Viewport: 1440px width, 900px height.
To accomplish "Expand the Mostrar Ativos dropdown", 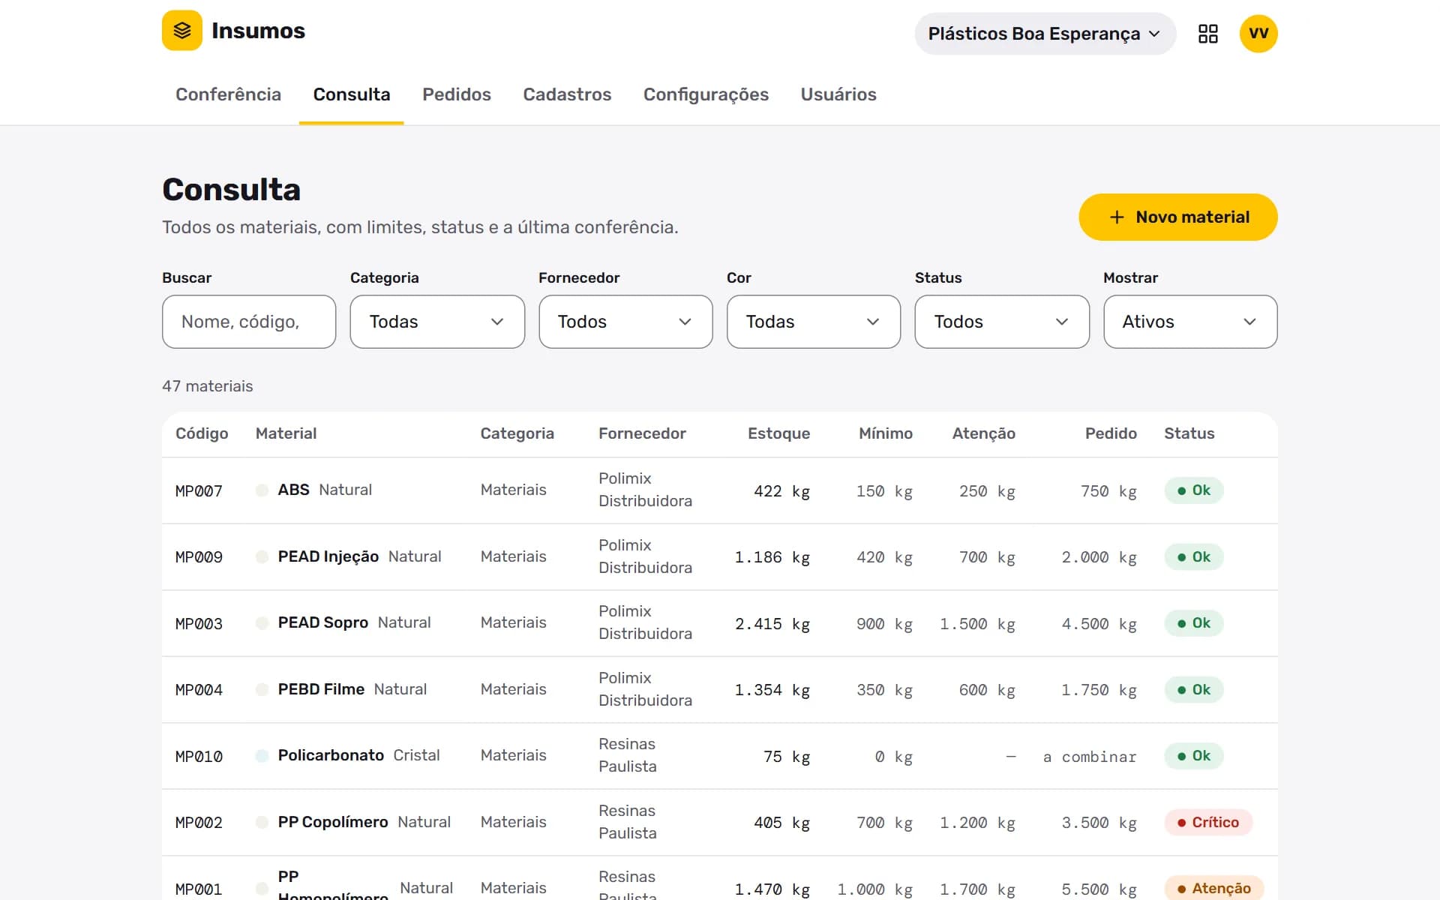I will point(1190,322).
